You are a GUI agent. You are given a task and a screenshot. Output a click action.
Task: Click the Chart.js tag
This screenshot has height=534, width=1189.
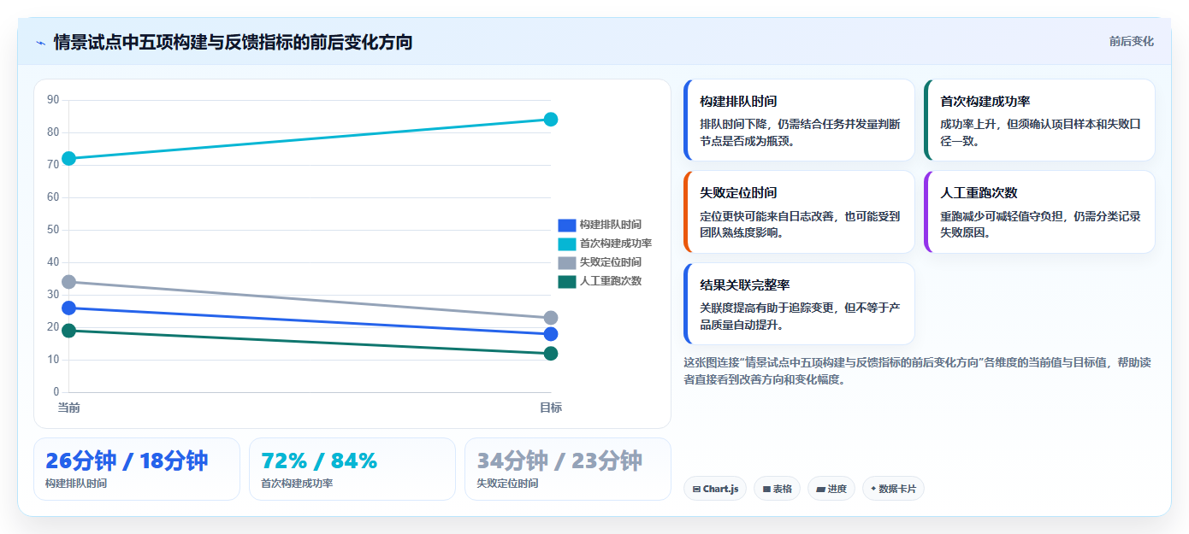pos(715,489)
